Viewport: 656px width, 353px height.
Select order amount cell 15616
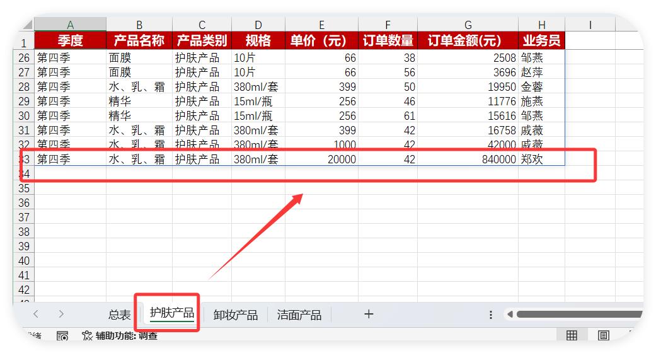[x=468, y=115]
